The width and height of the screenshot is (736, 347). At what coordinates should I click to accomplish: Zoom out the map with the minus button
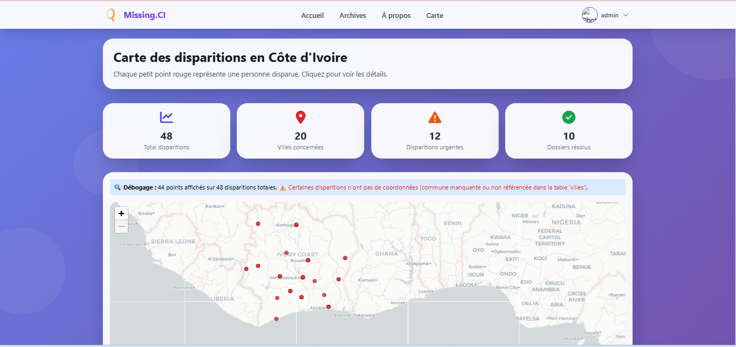click(121, 226)
